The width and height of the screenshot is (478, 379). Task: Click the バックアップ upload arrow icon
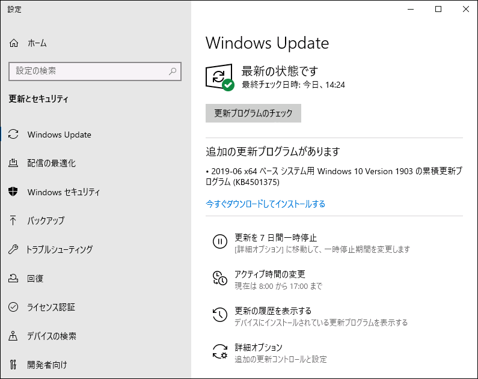[13, 220]
